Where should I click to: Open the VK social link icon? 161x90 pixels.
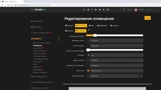84,9
